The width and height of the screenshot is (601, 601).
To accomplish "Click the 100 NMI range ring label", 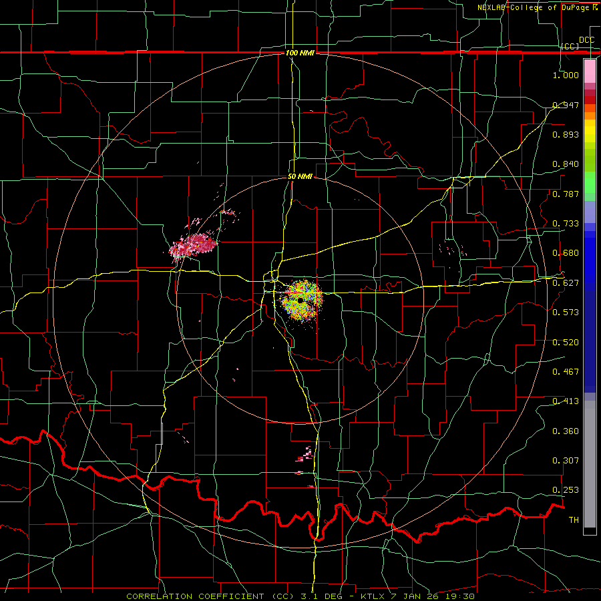I will [x=300, y=53].
